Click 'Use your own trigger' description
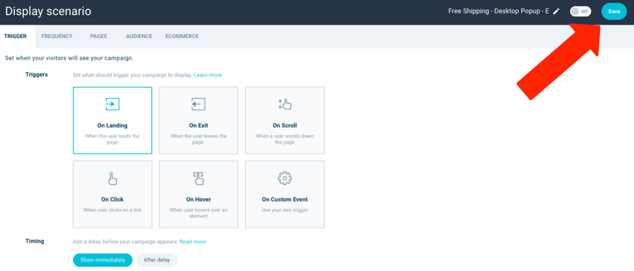 click(285, 210)
